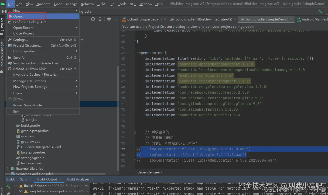The width and height of the screenshot is (328, 195).
Task: Select gradle.properties in project tree
Action: [x=35, y=131]
